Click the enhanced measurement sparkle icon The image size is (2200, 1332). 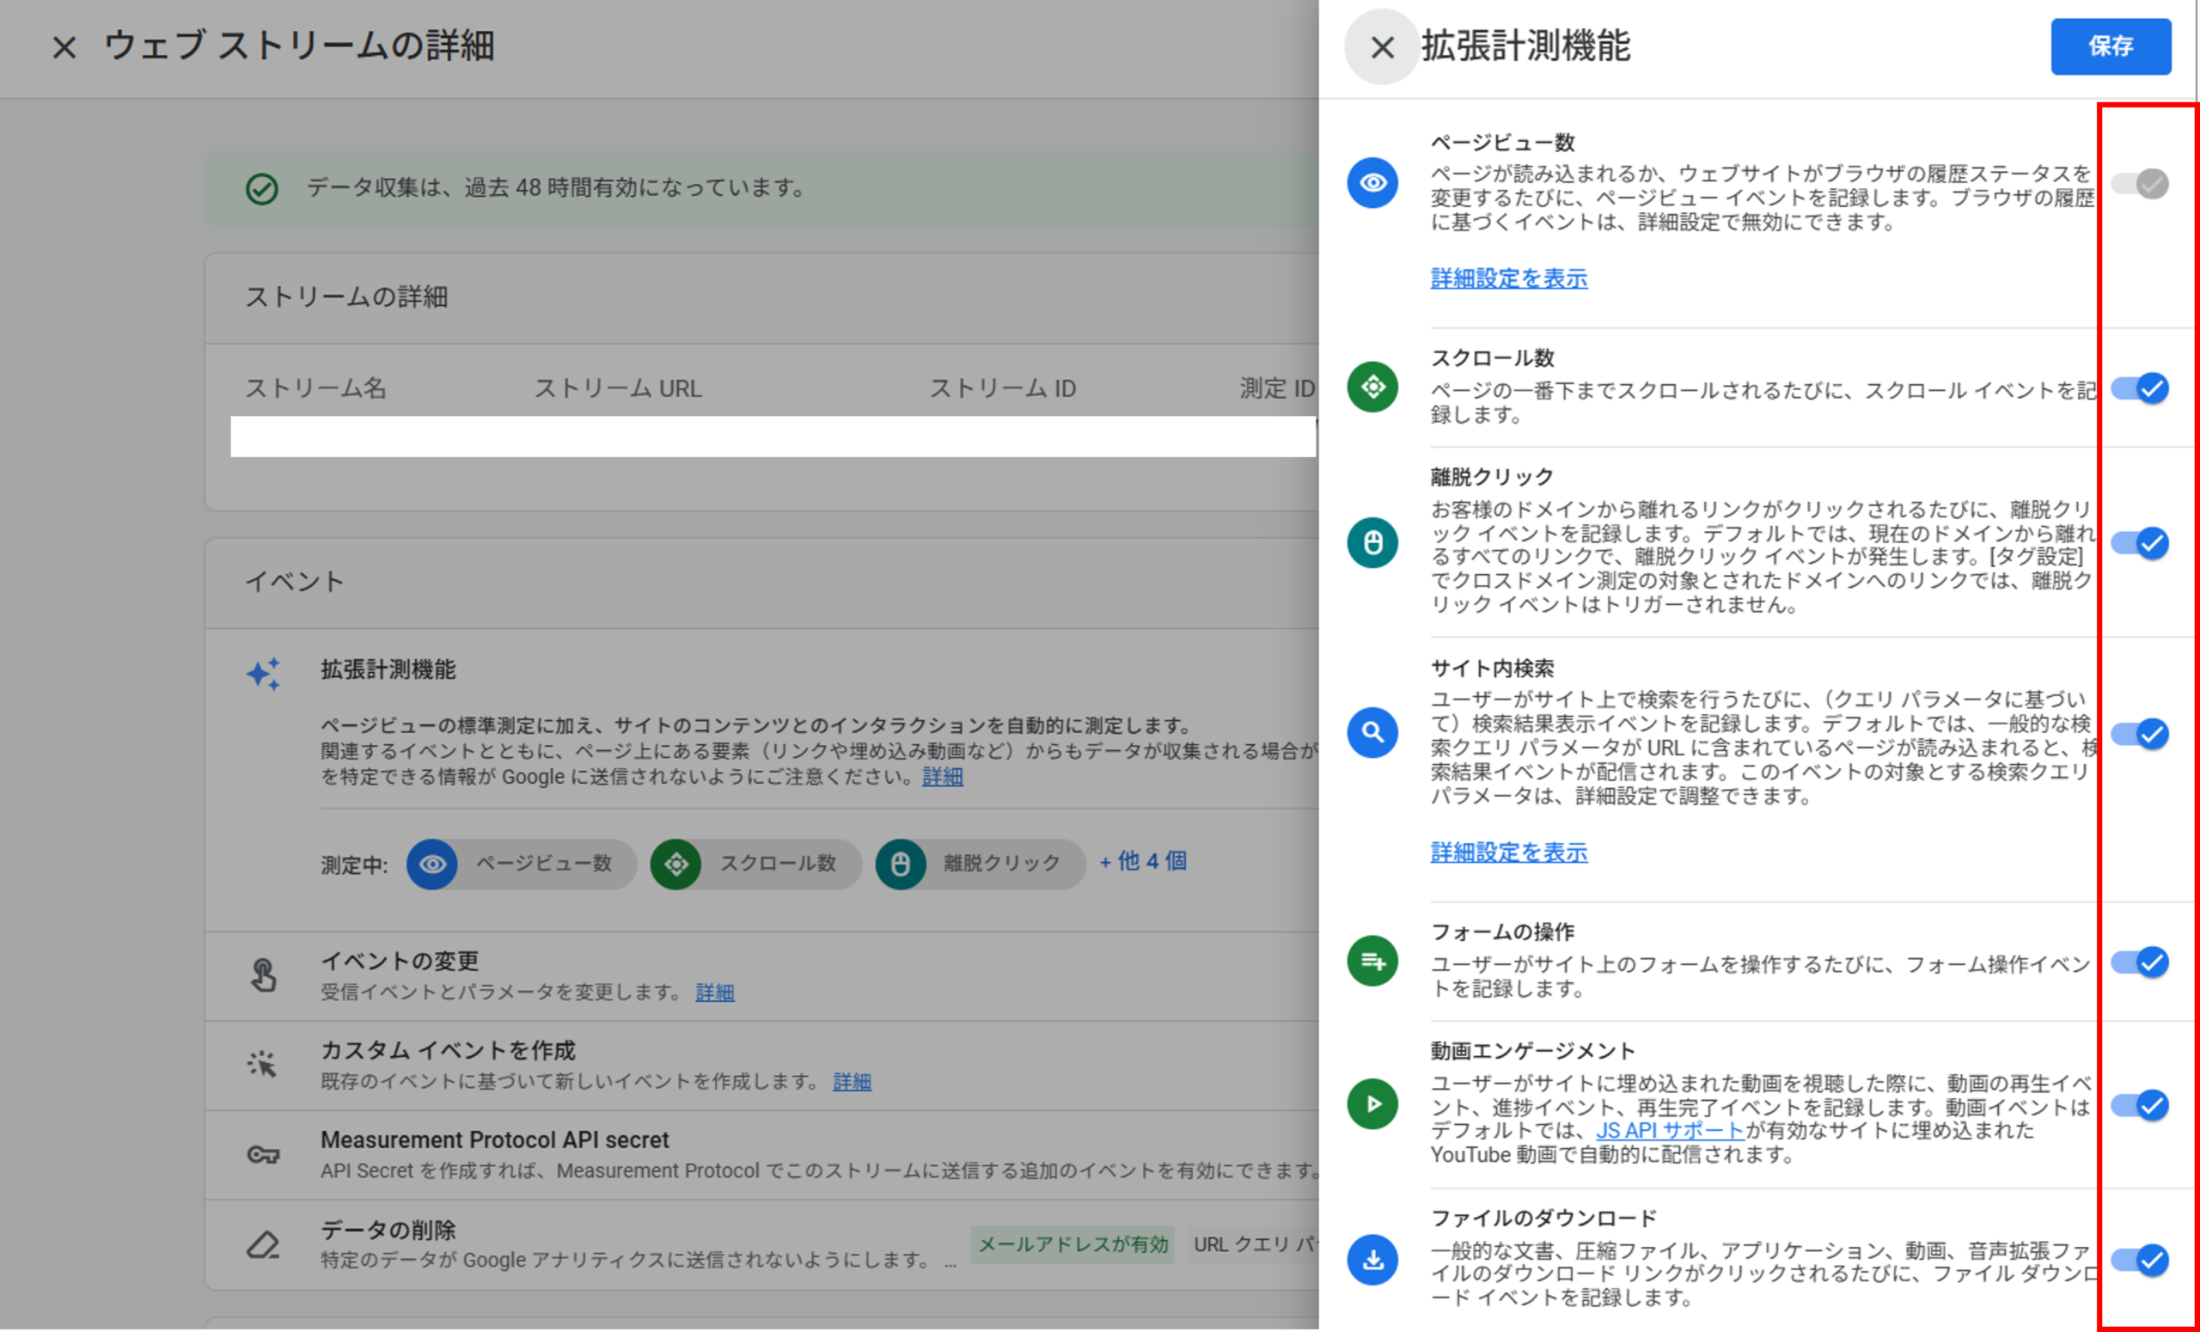263,673
